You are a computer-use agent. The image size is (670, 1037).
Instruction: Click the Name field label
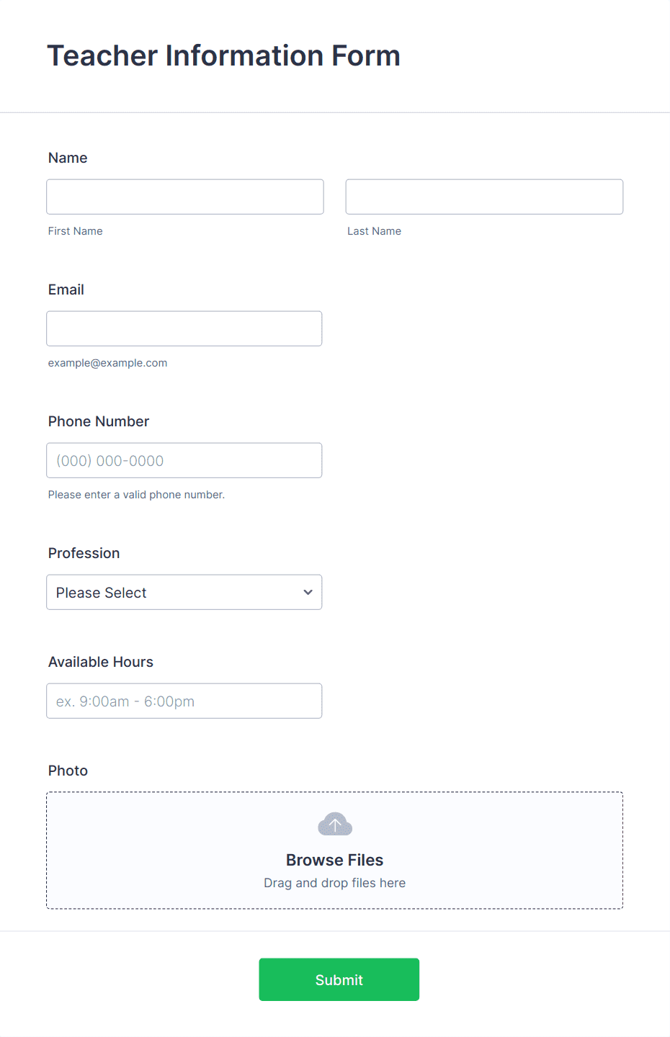68,158
